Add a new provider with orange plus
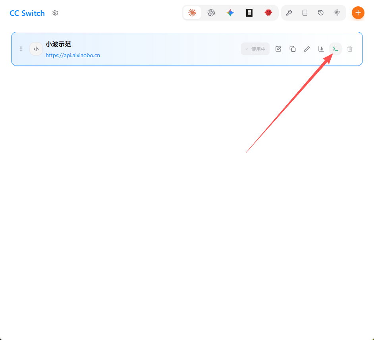Viewport: 374px width, 340px height. pos(358,13)
